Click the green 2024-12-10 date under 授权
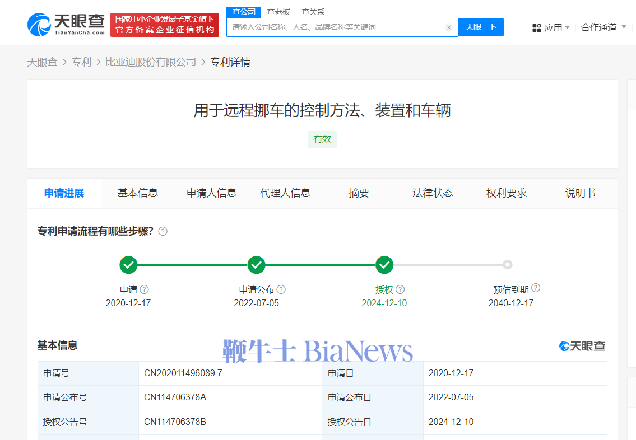 (x=384, y=303)
